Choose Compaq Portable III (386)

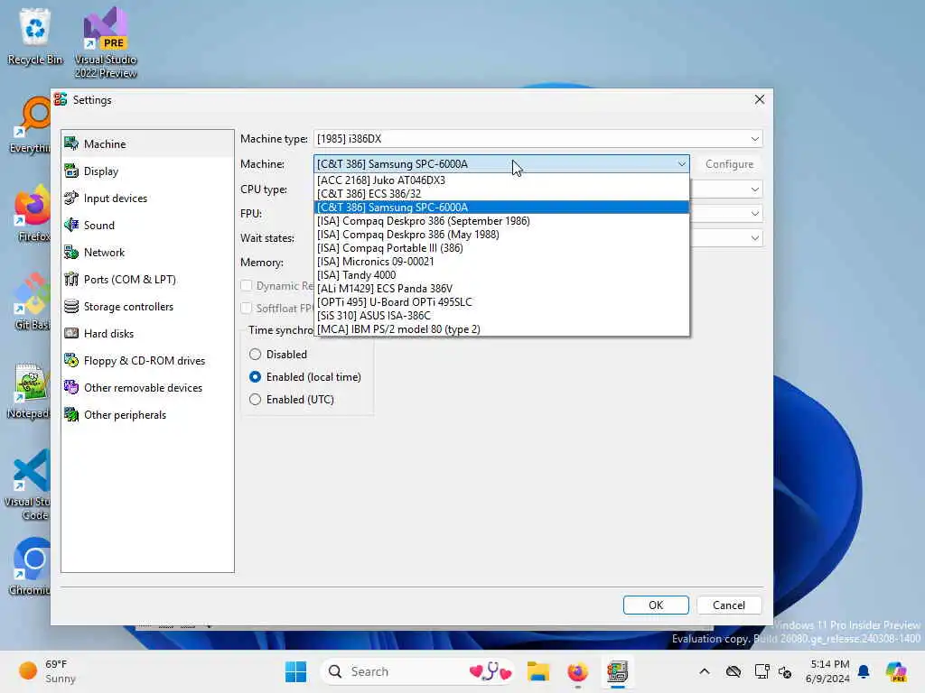[x=501, y=248]
